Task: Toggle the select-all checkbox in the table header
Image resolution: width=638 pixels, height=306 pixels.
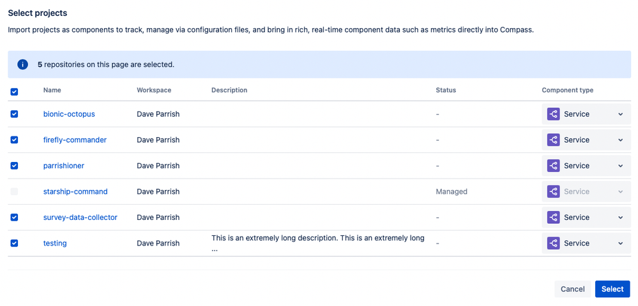Action: click(14, 92)
